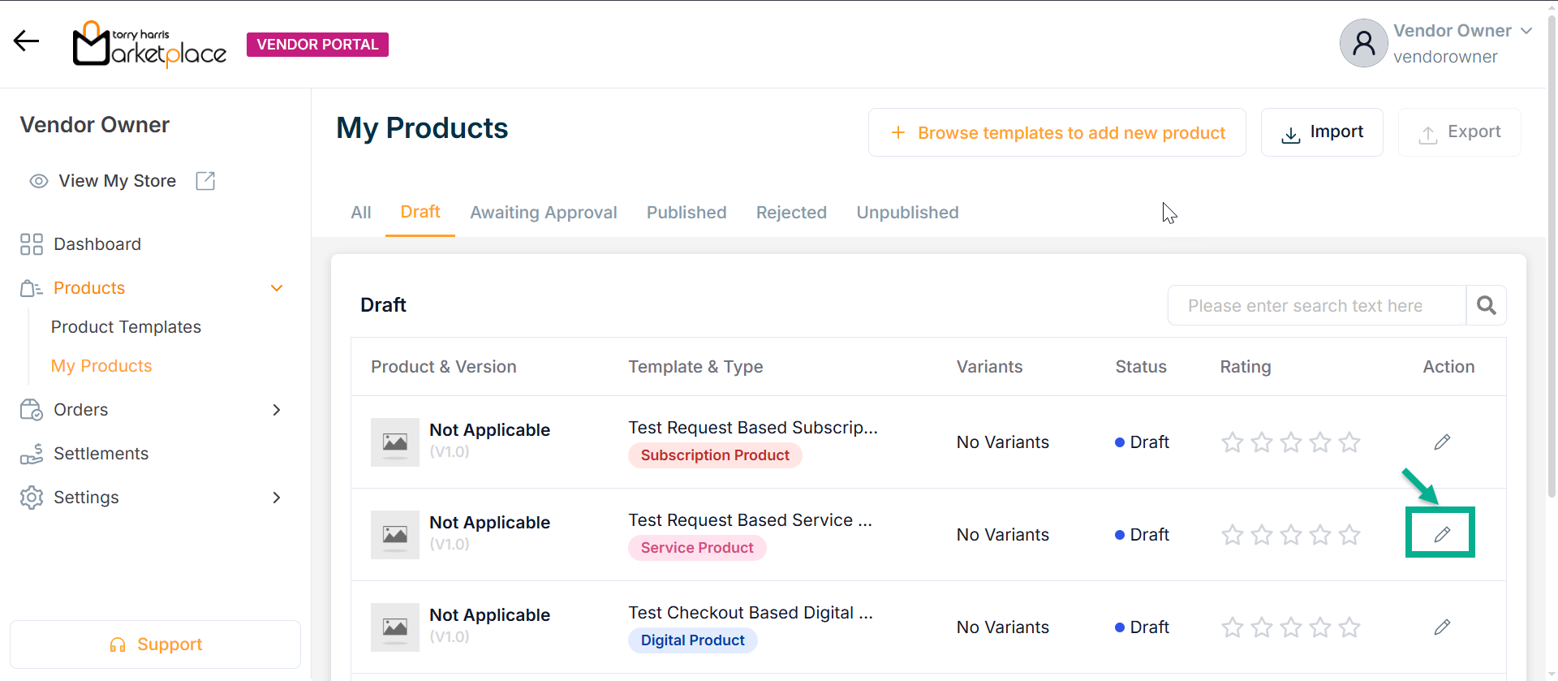The image size is (1558, 681).
Task: Expand the Orders sidebar section
Action: [x=277, y=410]
